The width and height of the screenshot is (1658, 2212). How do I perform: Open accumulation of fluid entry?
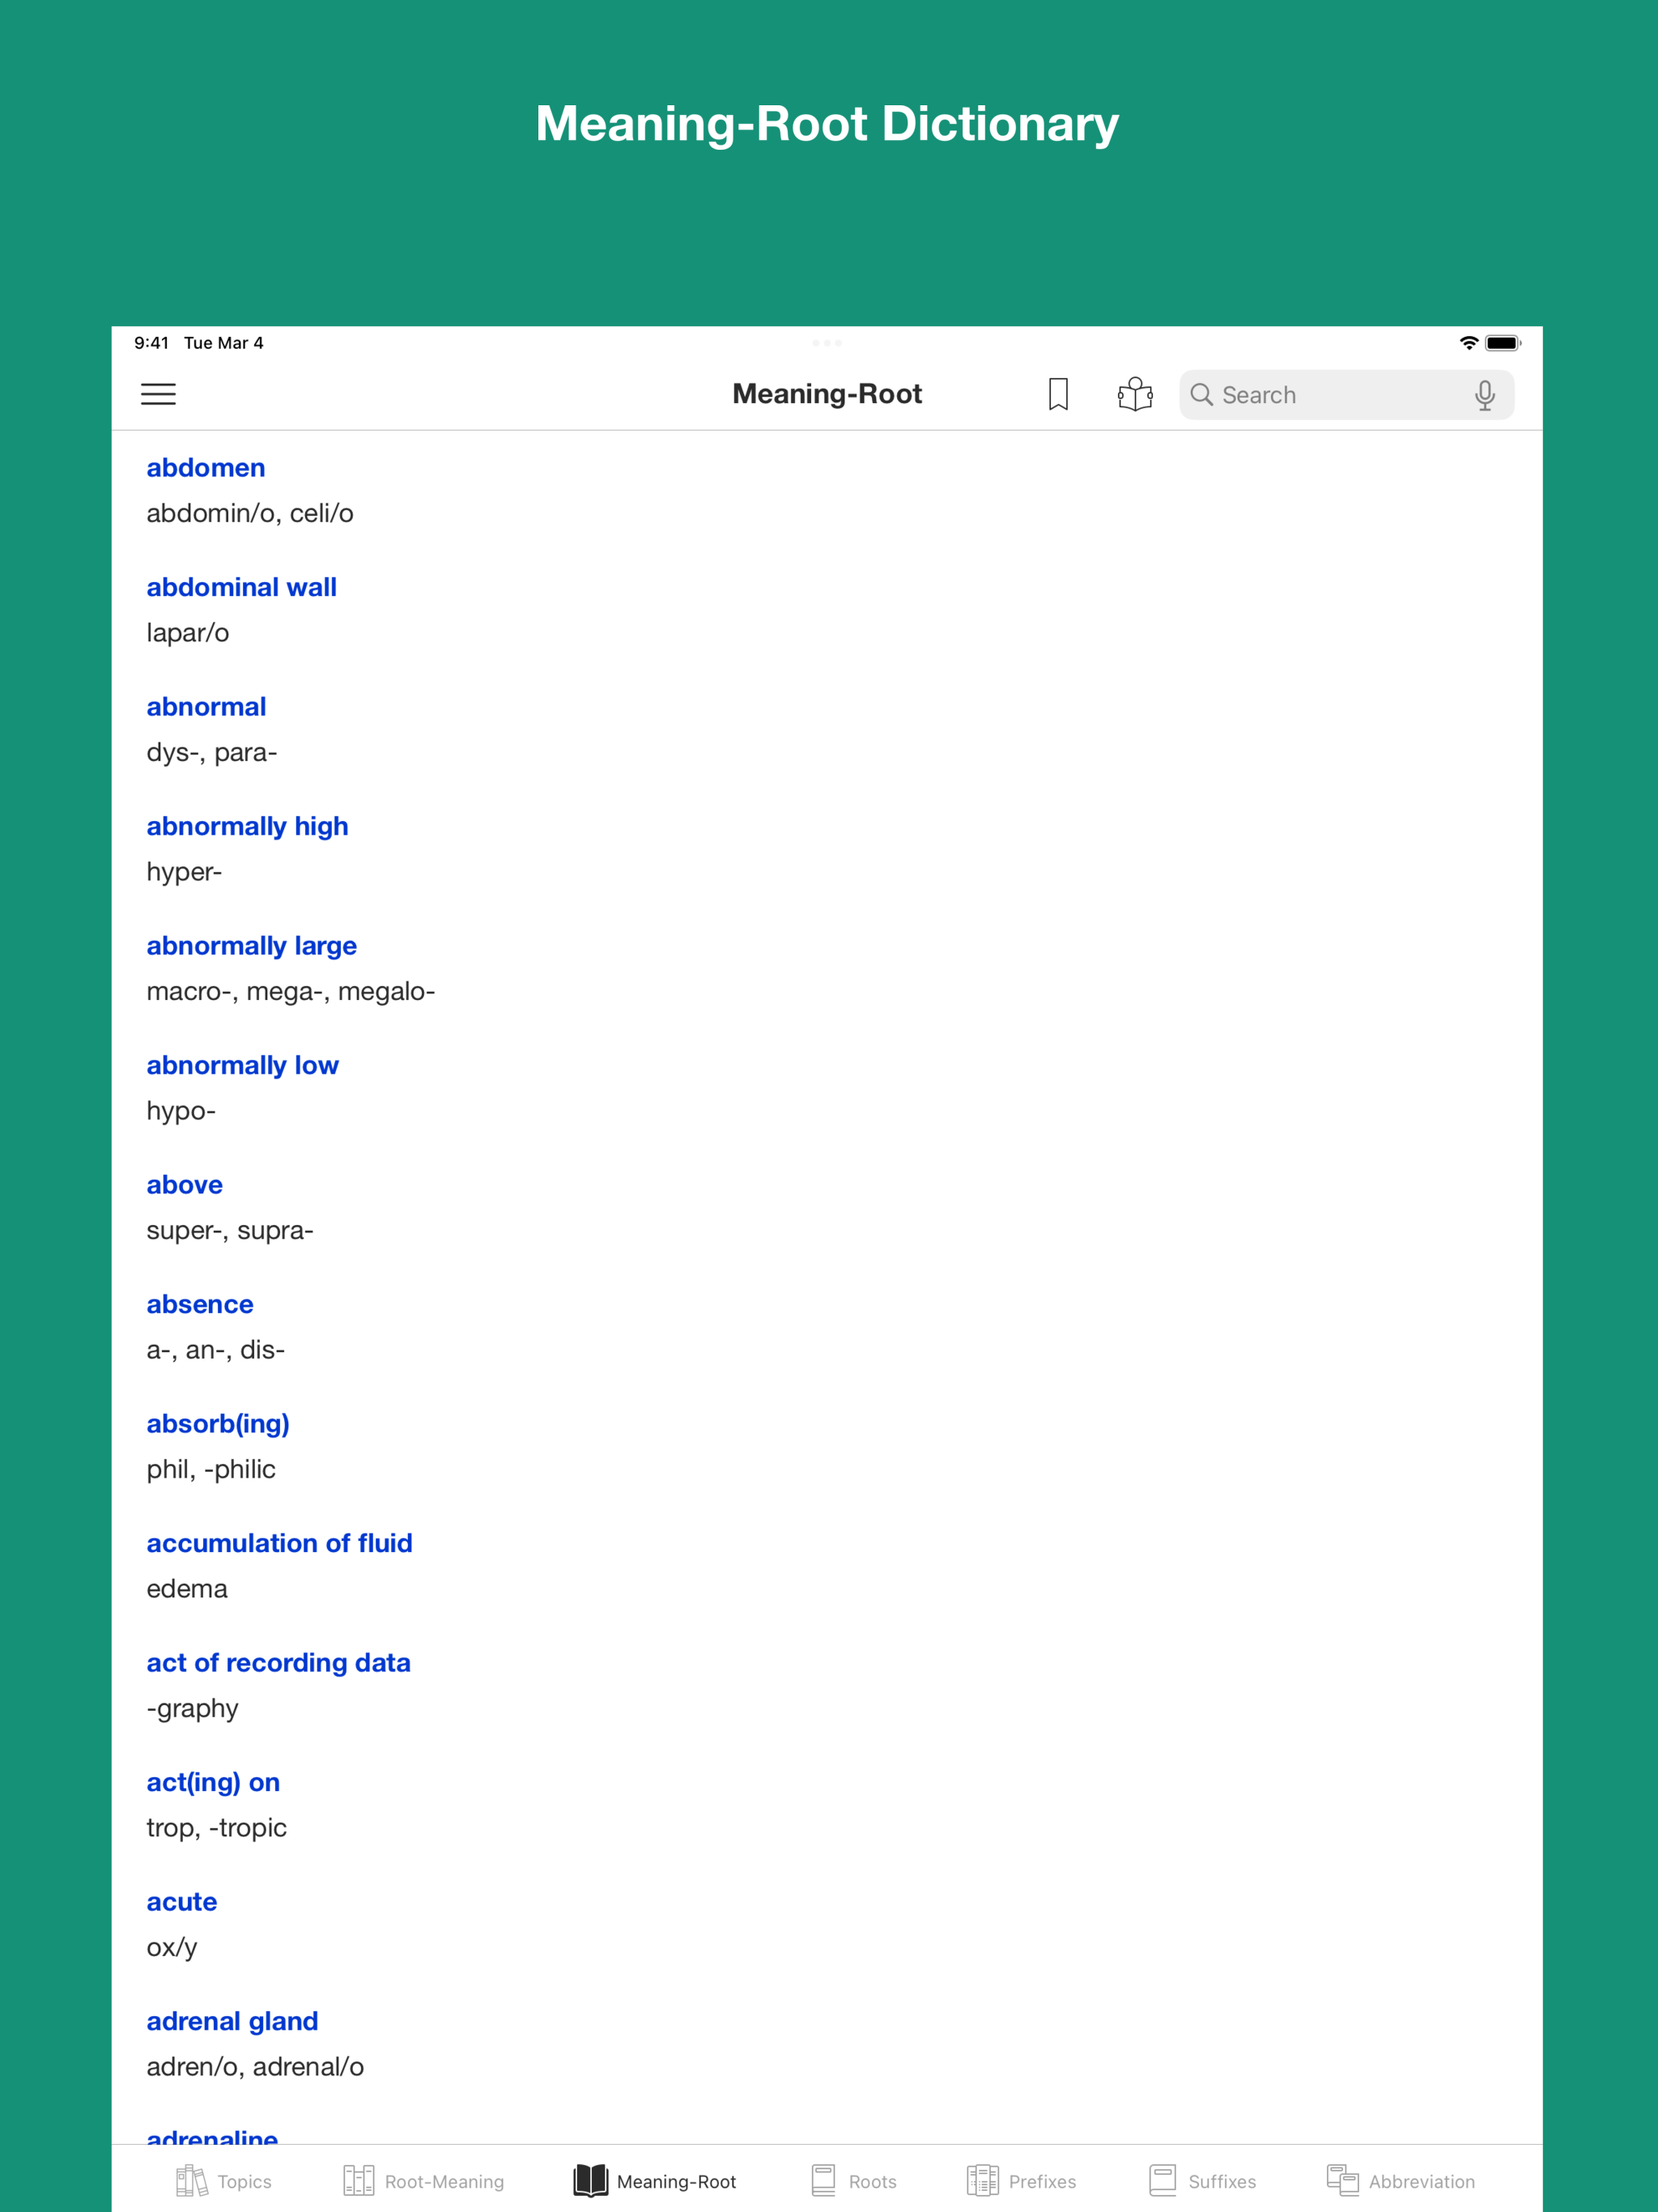point(279,1543)
